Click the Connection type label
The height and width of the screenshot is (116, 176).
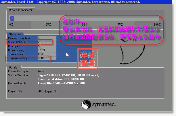click(x=18, y=71)
